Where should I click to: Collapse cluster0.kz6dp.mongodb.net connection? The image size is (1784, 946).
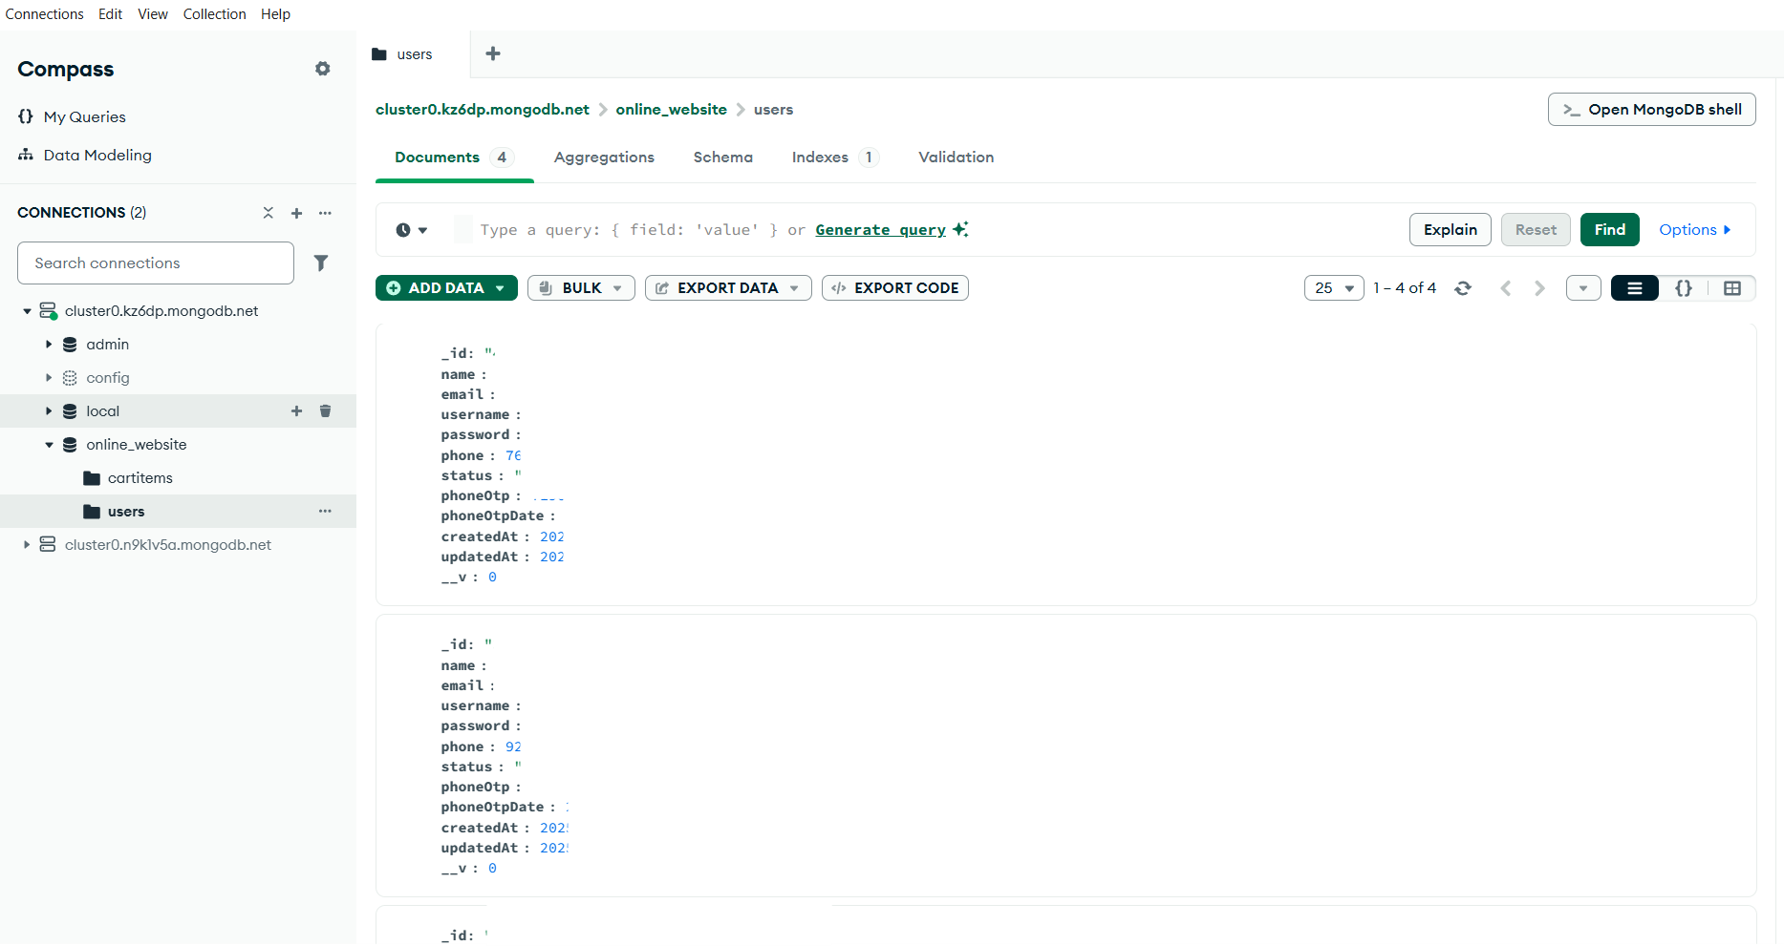pos(27,310)
